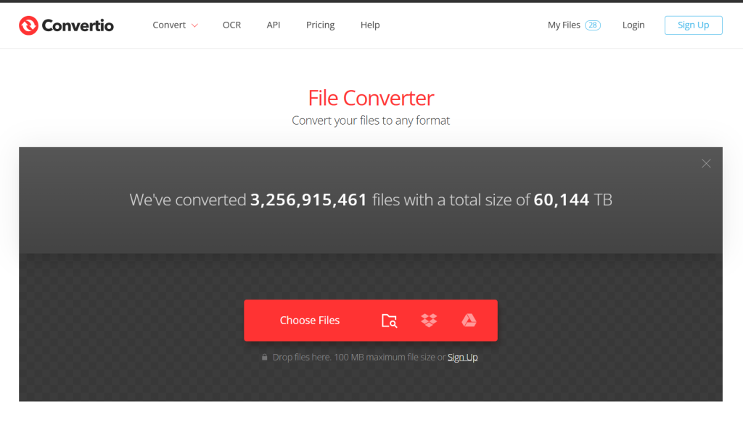Viewport: 743px width, 425px height.
Task: Pick files from Google Drive icon
Action: tap(469, 321)
